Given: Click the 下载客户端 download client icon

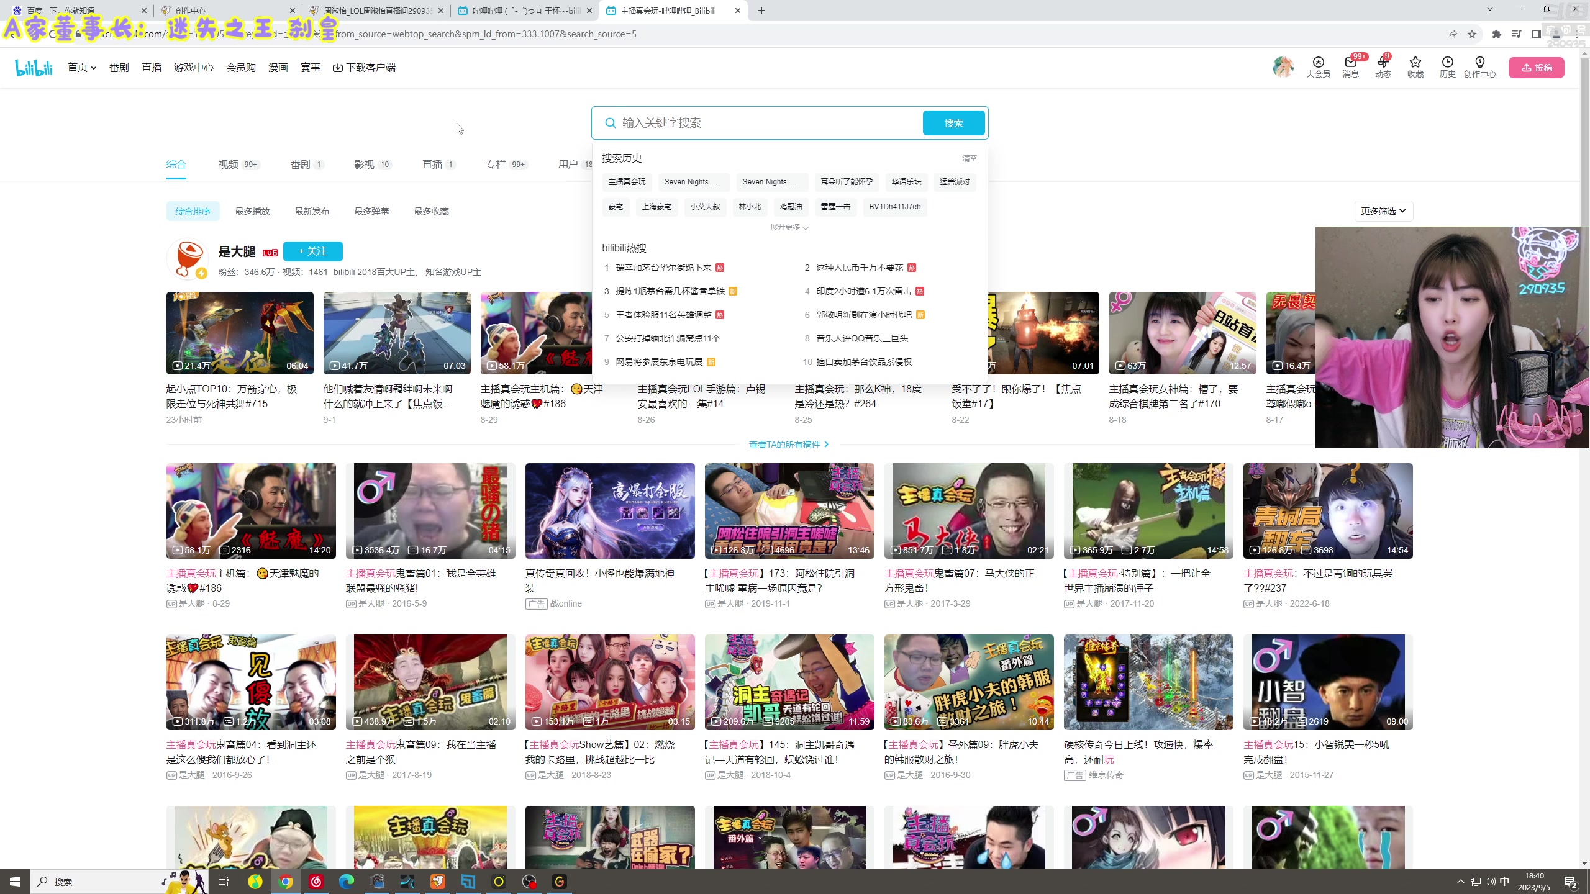Looking at the screenshot, I should click(365, 67).
